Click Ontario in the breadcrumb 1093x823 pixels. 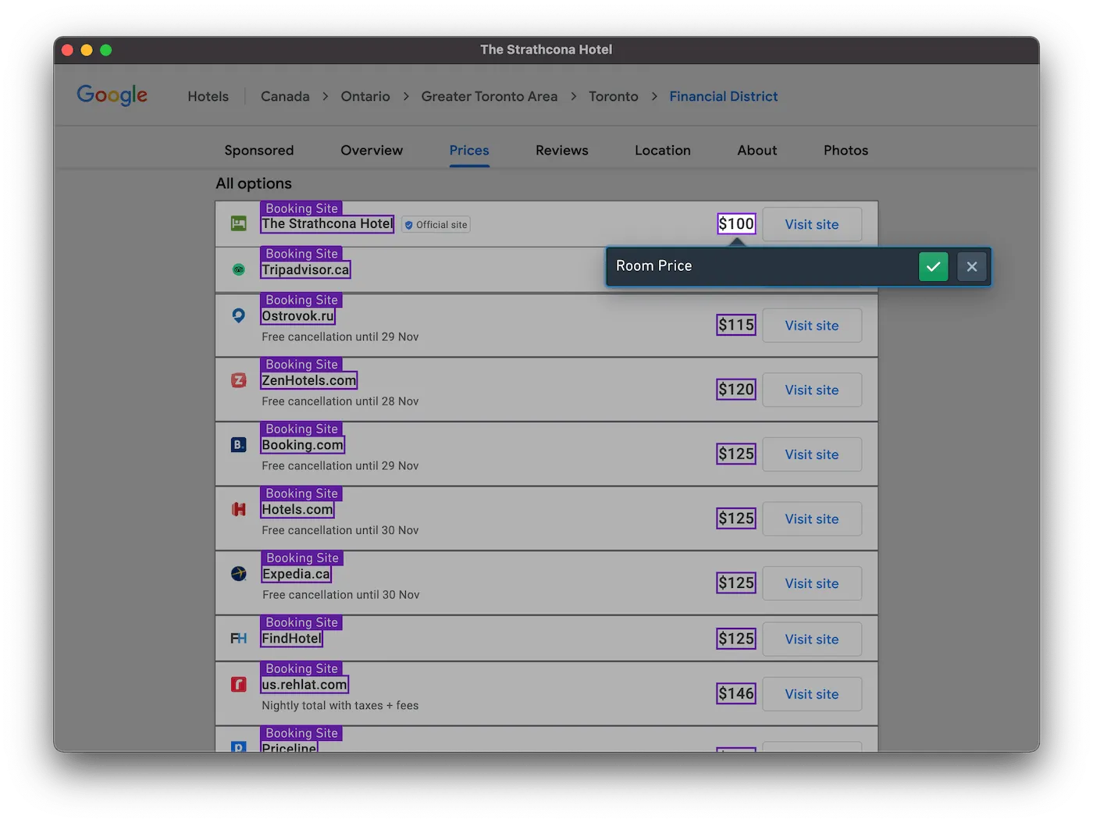(365, 96)
